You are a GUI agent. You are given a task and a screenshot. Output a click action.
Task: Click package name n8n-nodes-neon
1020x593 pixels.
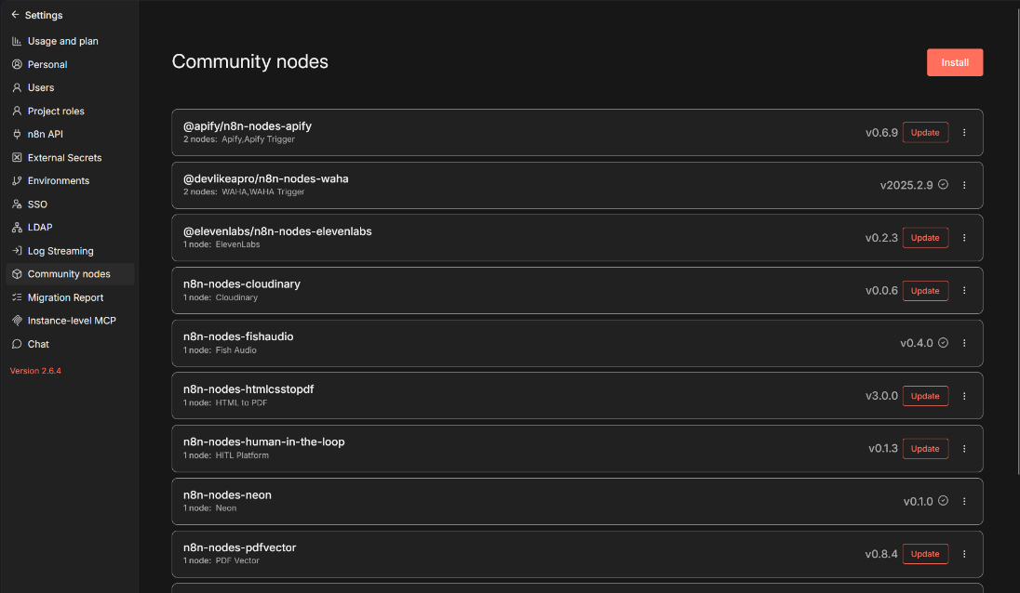[227, 494]
